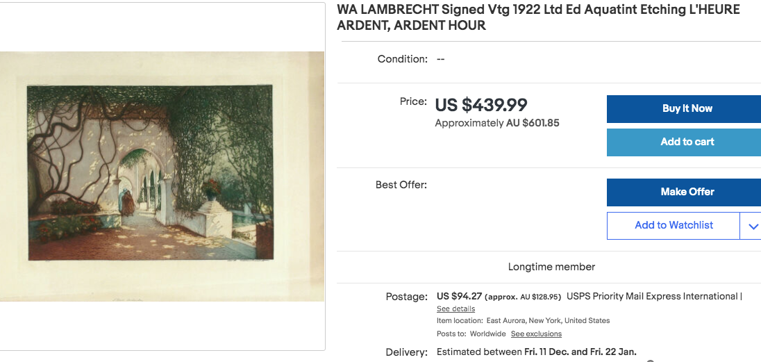
Task: Click the Buy It Now button
Action: click(x=684, y=109)
